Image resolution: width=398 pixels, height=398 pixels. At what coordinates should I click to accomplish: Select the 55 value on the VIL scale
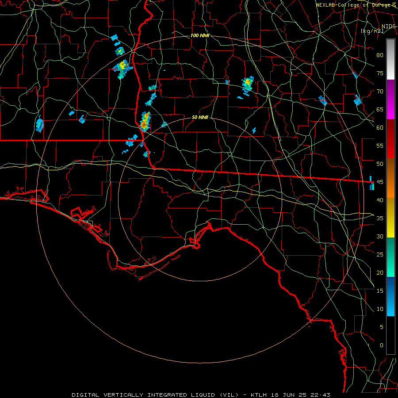[x=380, y=145]
